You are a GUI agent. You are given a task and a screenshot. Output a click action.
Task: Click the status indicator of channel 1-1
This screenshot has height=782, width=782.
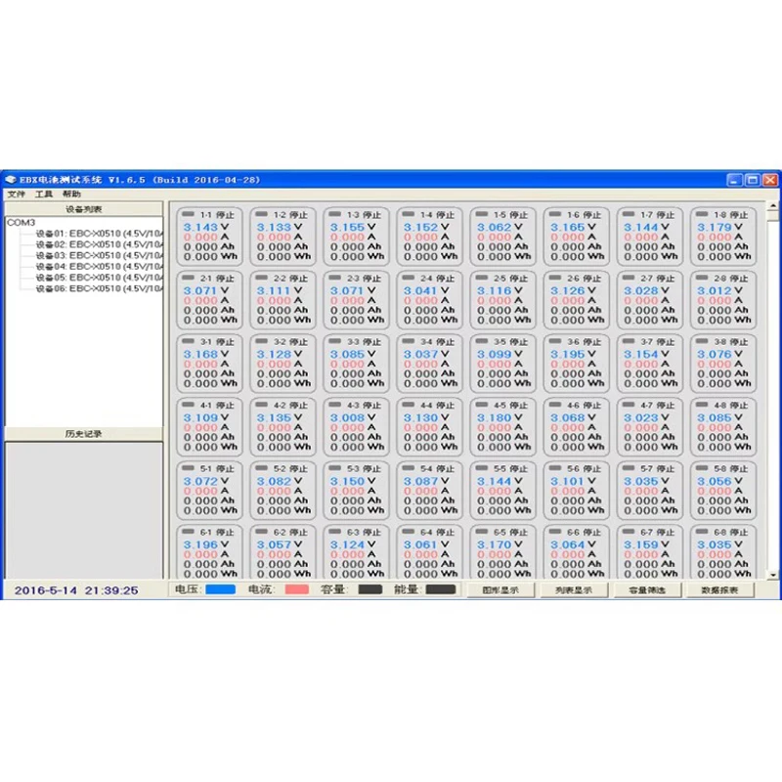(188, 214)
